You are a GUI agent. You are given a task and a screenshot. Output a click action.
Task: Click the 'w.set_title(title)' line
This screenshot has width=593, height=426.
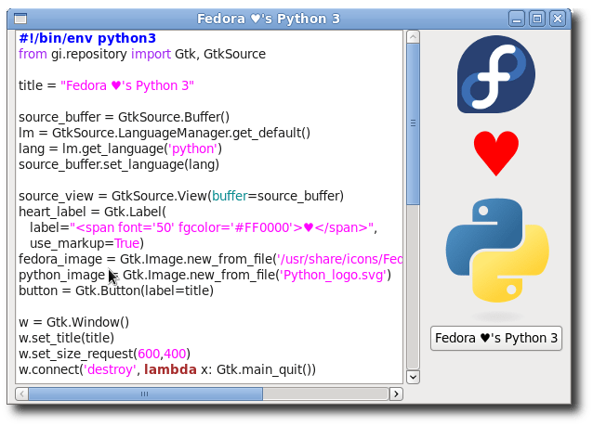[67, 339]
